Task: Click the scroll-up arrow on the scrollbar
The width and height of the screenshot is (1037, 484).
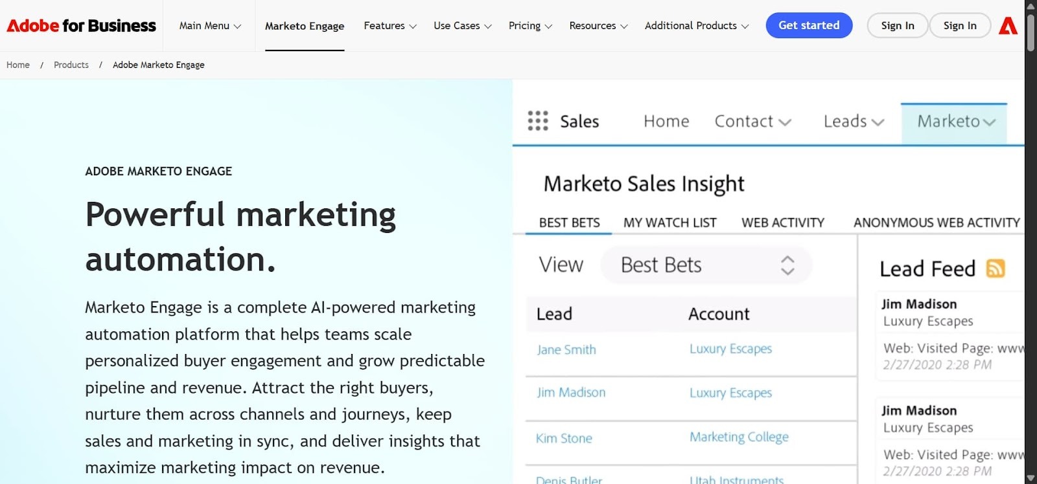Action: click(x=1029, y=6)
